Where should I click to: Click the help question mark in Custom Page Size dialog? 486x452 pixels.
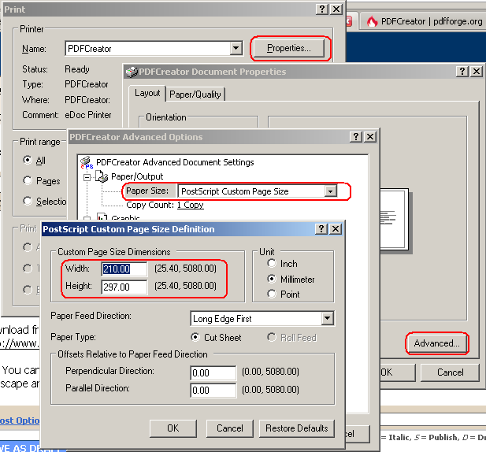(x=321, y=229)
